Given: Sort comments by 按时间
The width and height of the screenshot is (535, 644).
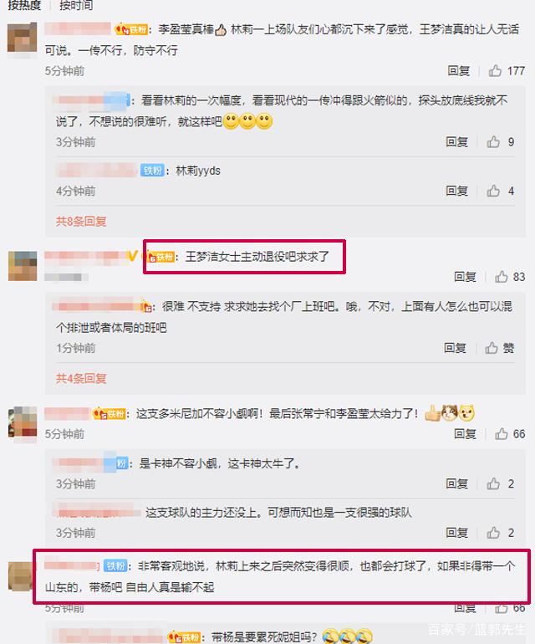Looking at the screenshot, I should click(x=76, y=5).
